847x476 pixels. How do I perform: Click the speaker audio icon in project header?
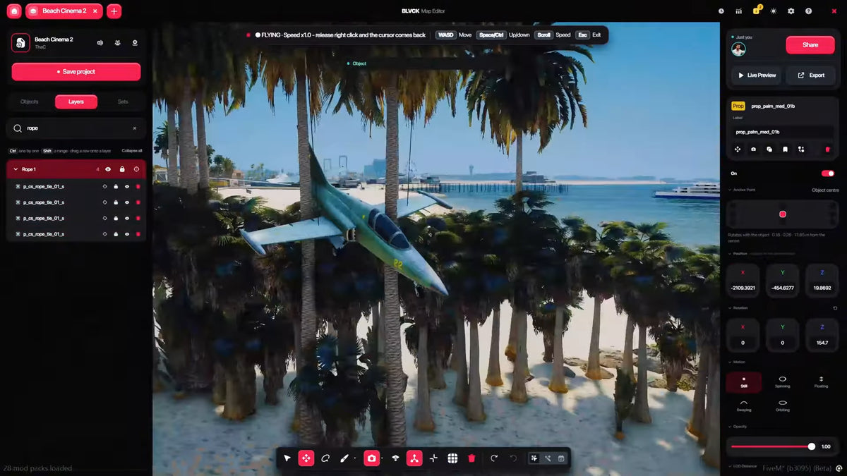[x=100, y=43]
